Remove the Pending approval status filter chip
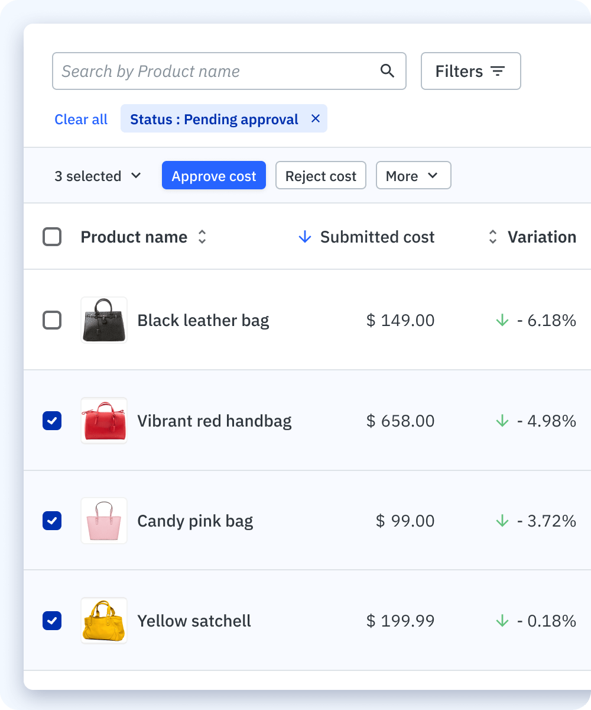 coord(316,118)
